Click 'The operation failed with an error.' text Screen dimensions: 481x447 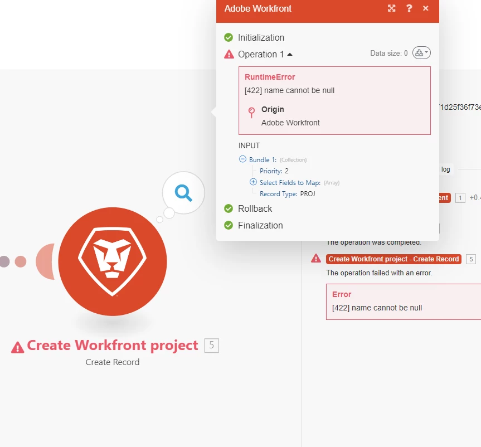coord(379,273)
